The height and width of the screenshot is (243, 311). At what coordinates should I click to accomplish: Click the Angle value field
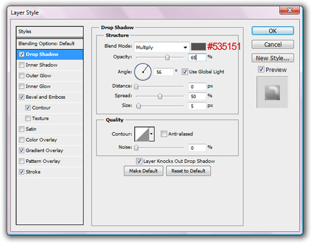pos(164,72)
